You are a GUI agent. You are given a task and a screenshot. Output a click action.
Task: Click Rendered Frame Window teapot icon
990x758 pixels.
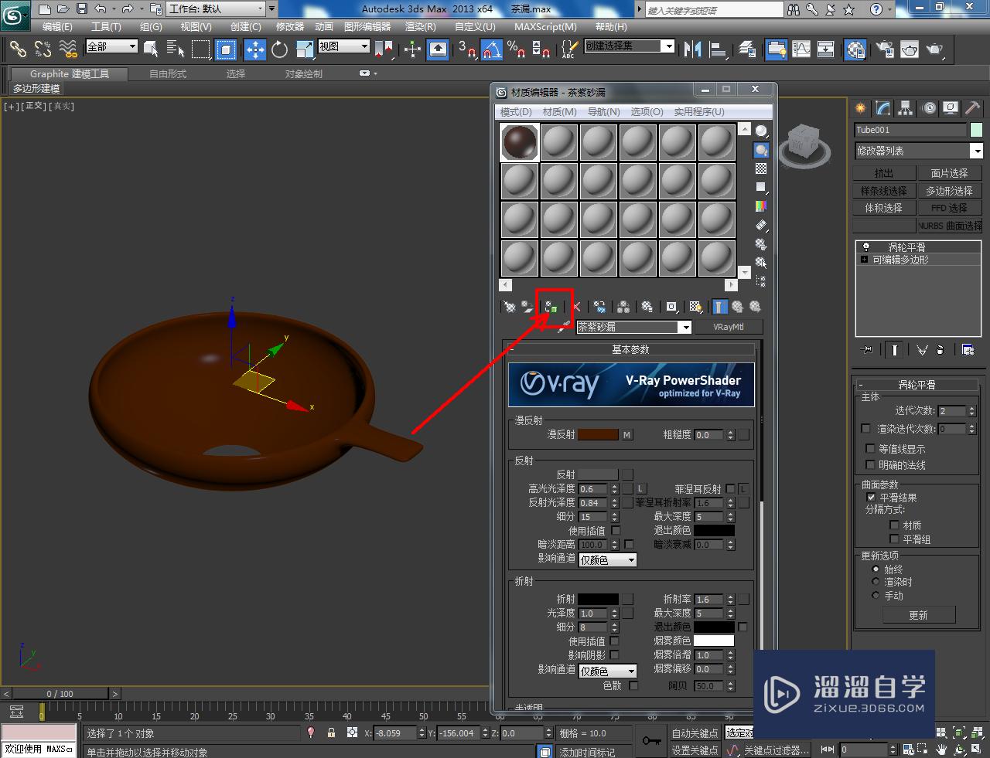pos(910,49)
